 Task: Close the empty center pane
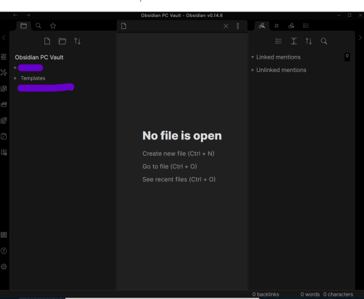tap(226, 26)
